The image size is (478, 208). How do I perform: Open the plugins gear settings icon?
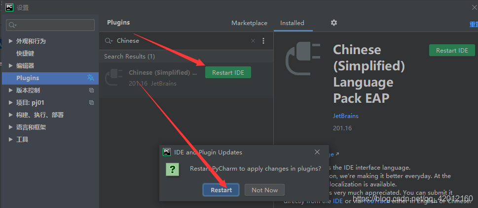tap(334, 23)
